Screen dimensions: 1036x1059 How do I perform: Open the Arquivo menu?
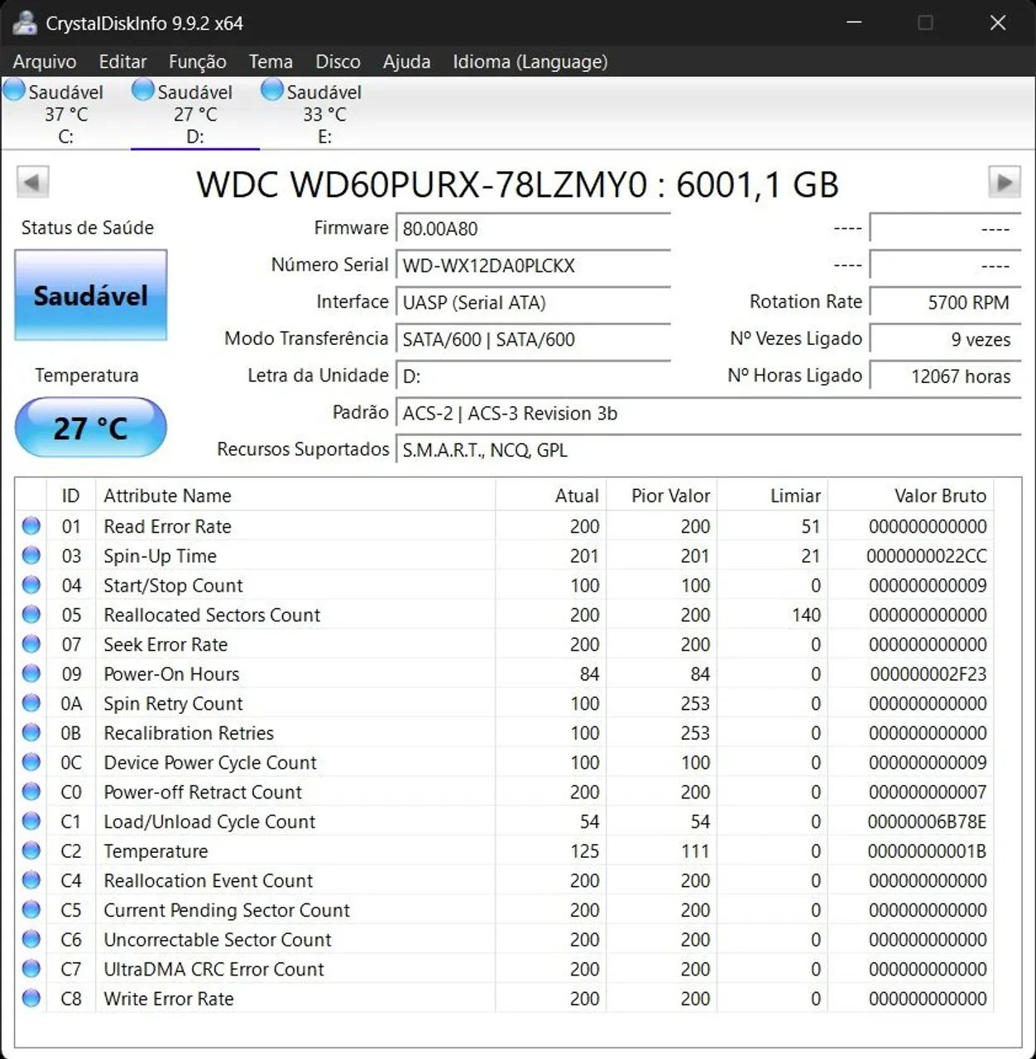pos(45,61)
